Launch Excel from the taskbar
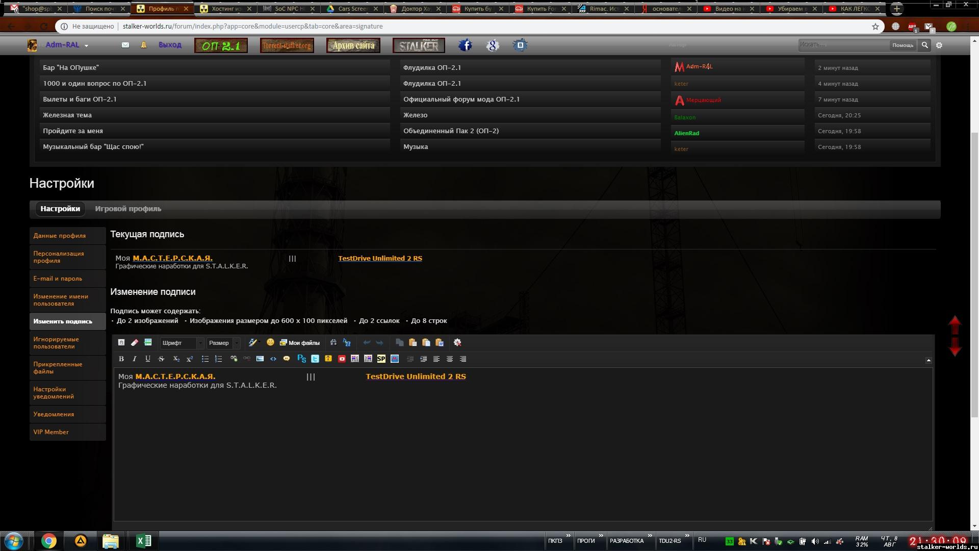This screenshot has width=979, height=551. (x=144, y=541)
